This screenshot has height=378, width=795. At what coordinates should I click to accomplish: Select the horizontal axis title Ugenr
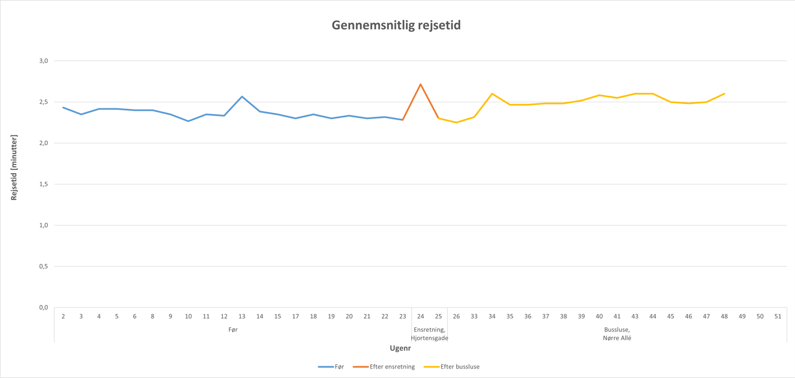tap(400, 348)
